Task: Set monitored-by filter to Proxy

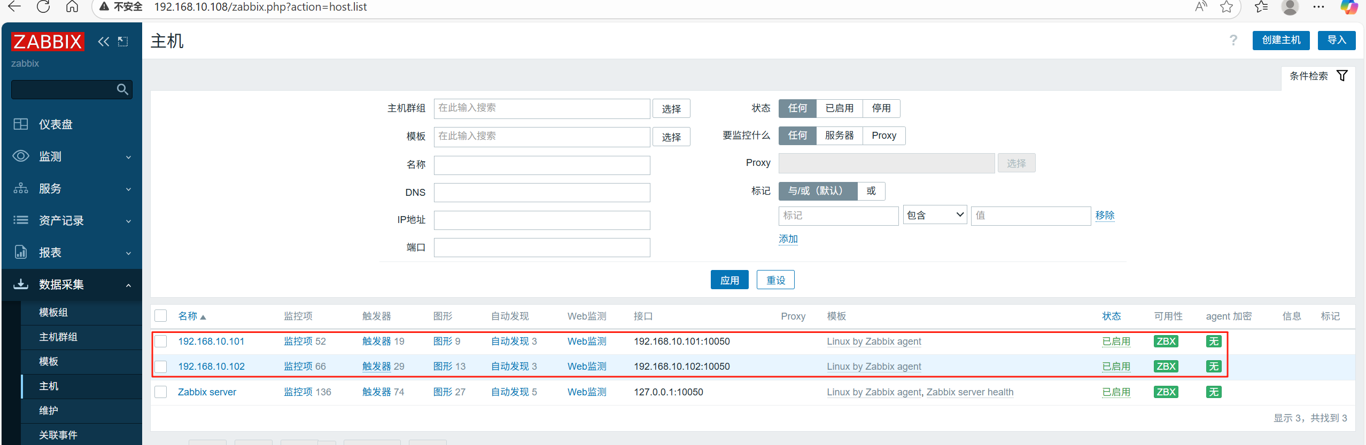Action: 884,136
